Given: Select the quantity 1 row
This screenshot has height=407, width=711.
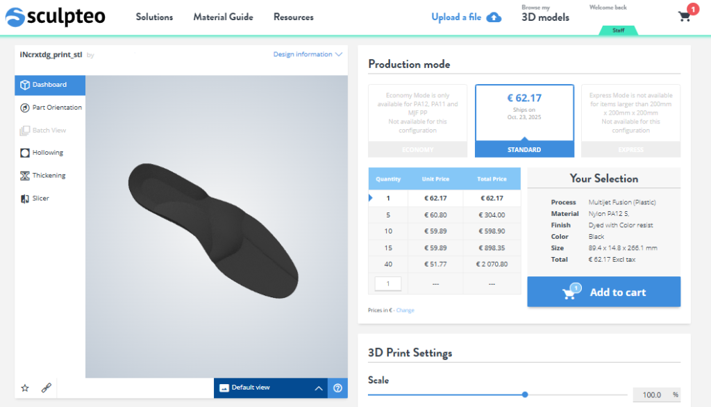Looking at the screenshot, I should (x=444, y=198).
